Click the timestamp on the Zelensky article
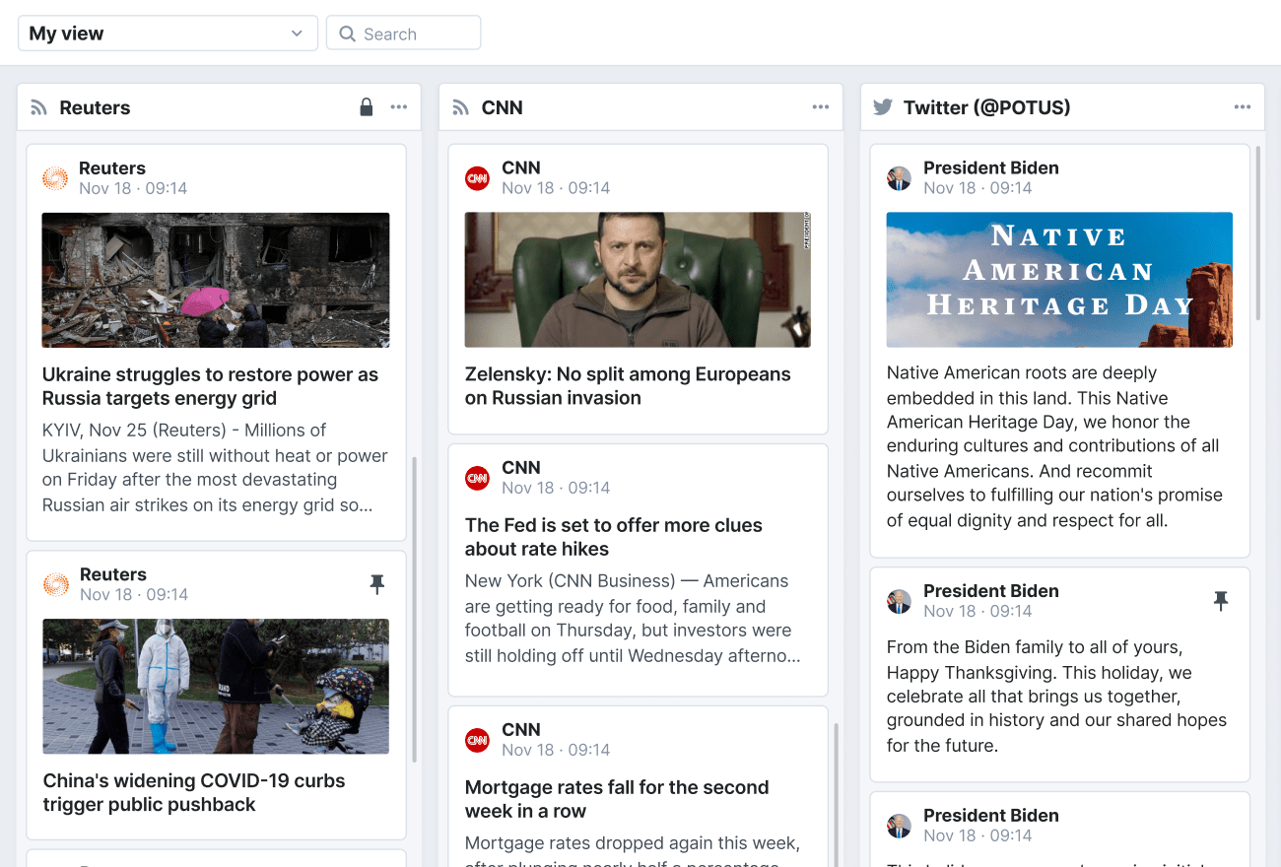1281x867 pixels. point(556,188)
